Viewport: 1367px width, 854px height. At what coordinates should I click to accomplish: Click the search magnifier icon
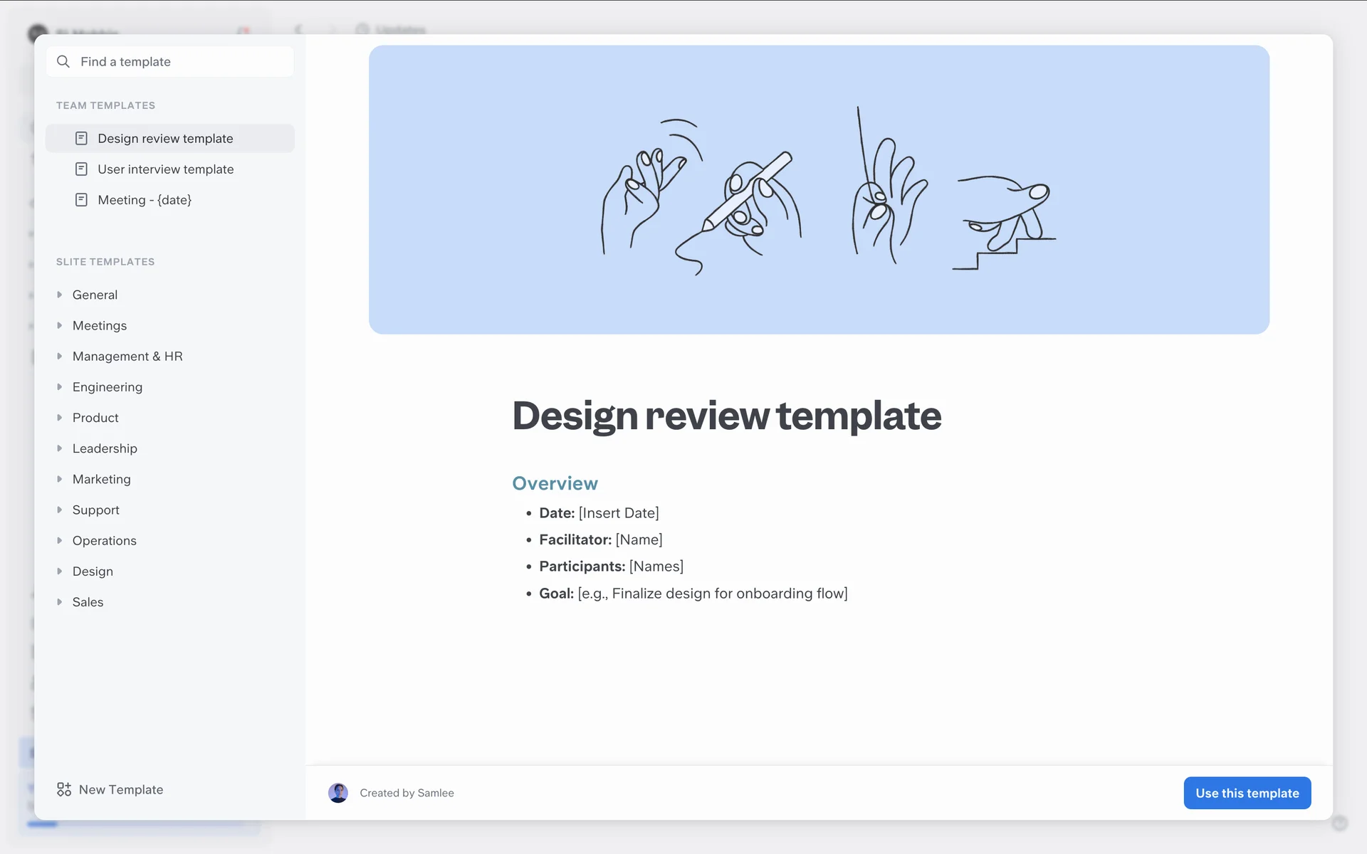(x=63, y=62)
